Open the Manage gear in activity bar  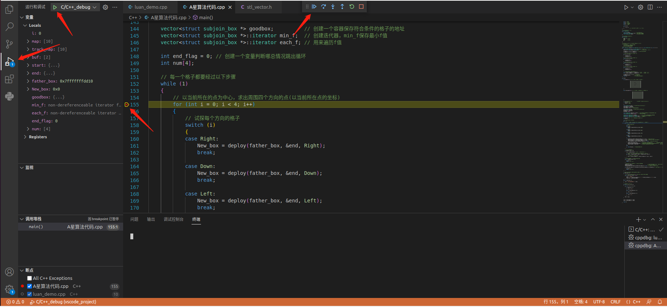pyautogui.click(x=9, y=289)
